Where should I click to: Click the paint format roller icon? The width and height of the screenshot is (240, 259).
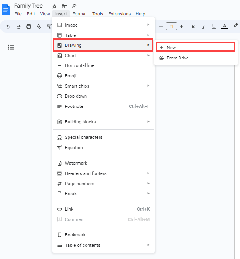[49, 26]
